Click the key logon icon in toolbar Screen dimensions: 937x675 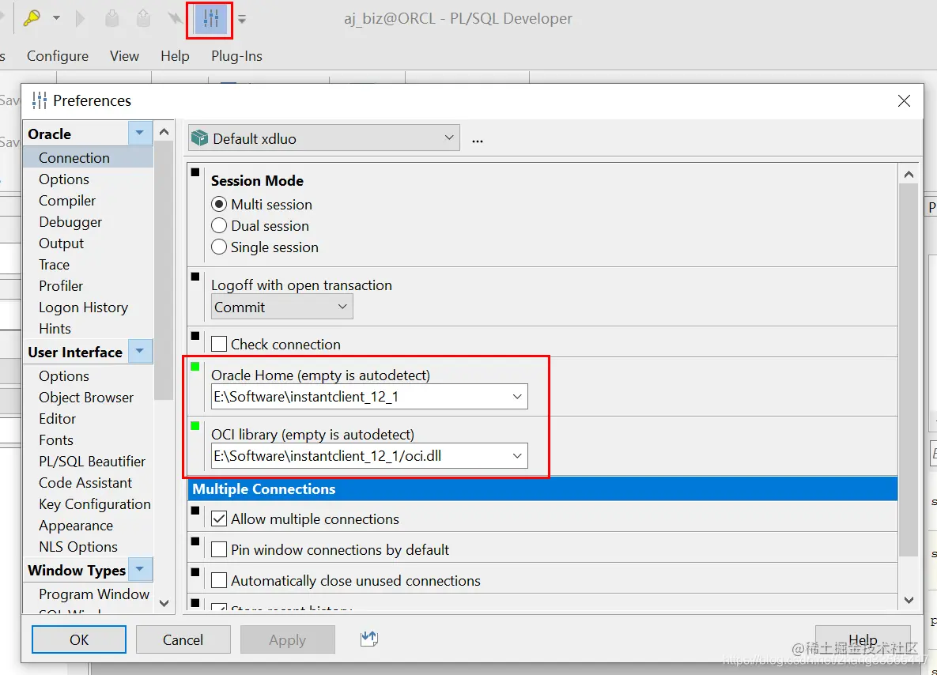32,18
